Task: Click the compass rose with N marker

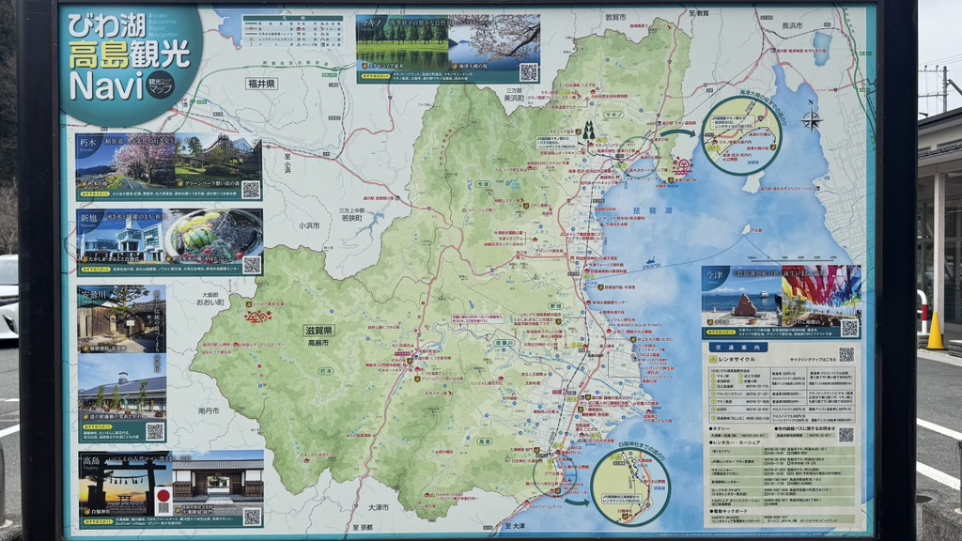Action: (811, 117)
